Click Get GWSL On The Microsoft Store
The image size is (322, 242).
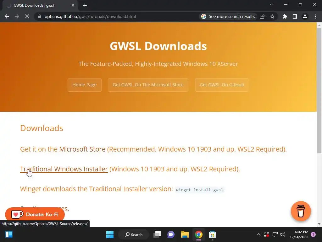pyautogui.click(x=148, y=85)
